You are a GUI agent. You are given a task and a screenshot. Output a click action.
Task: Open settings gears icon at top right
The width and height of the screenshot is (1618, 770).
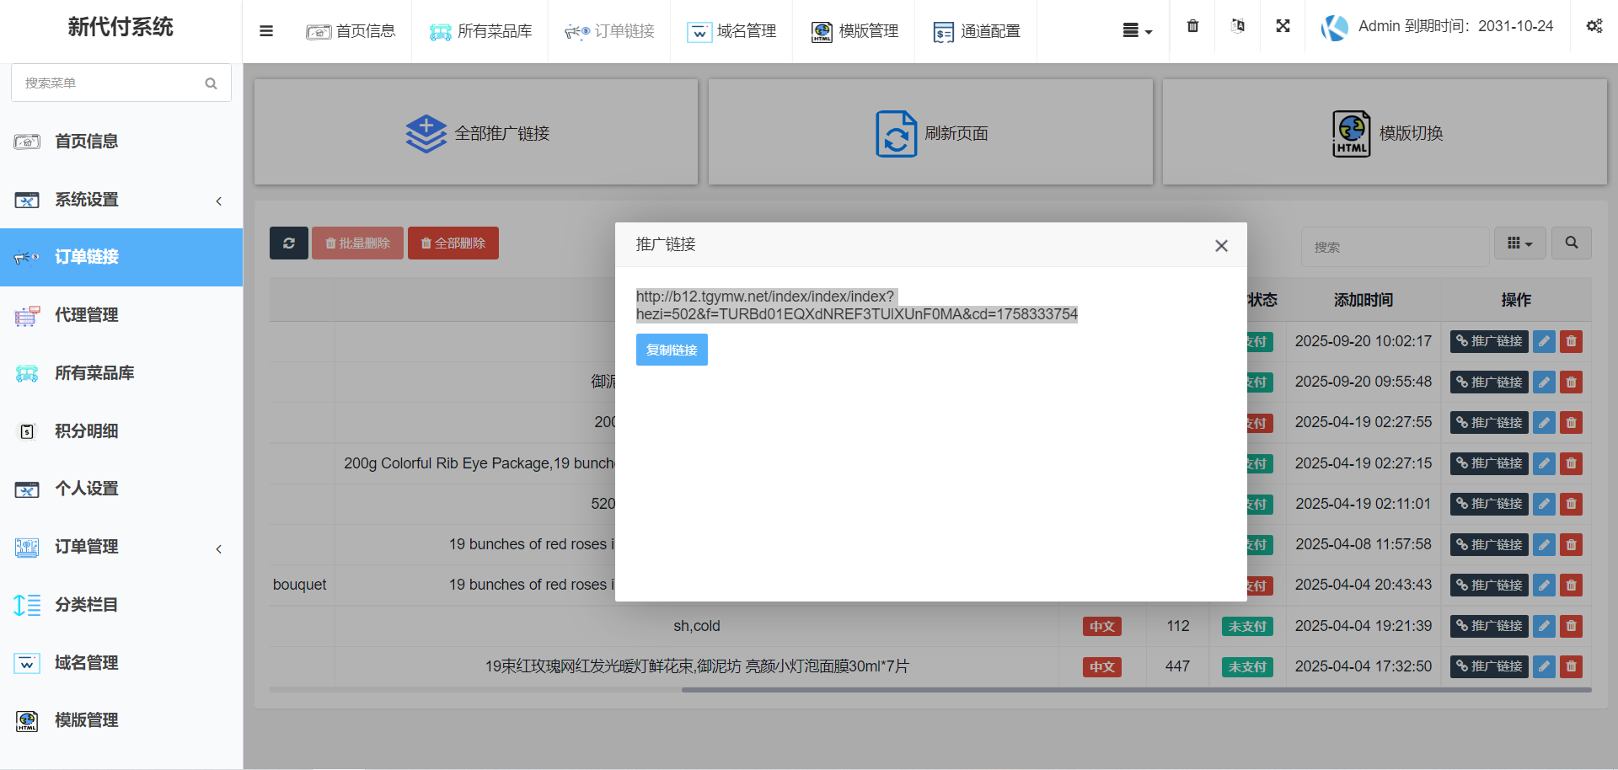1594,26
